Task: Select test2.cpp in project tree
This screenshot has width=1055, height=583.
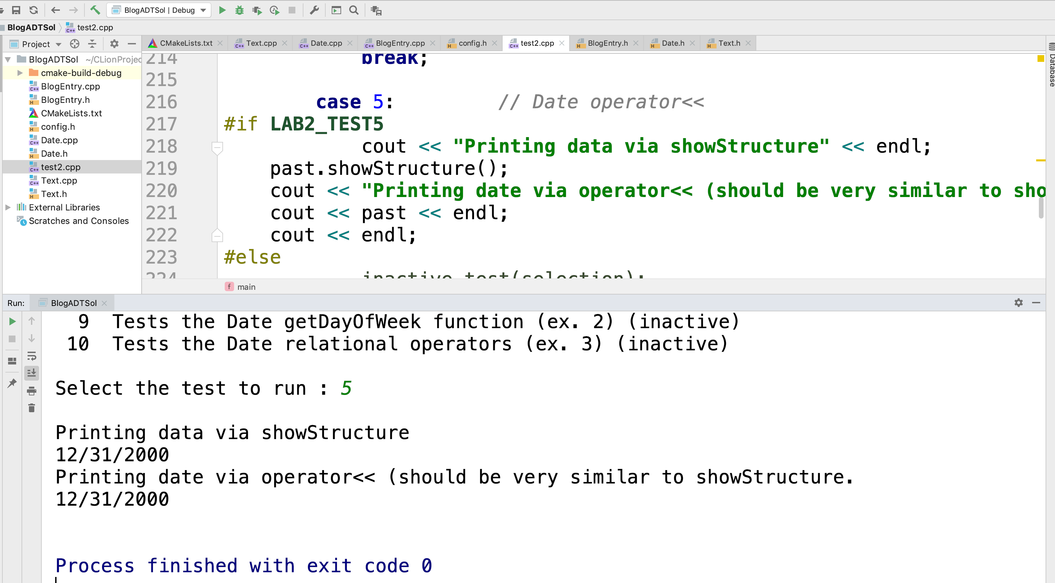Action: 60,167
